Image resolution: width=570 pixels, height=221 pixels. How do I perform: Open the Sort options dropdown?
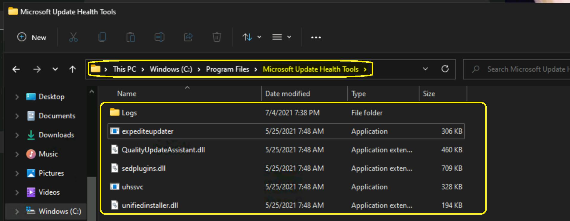tap(252, 37)
